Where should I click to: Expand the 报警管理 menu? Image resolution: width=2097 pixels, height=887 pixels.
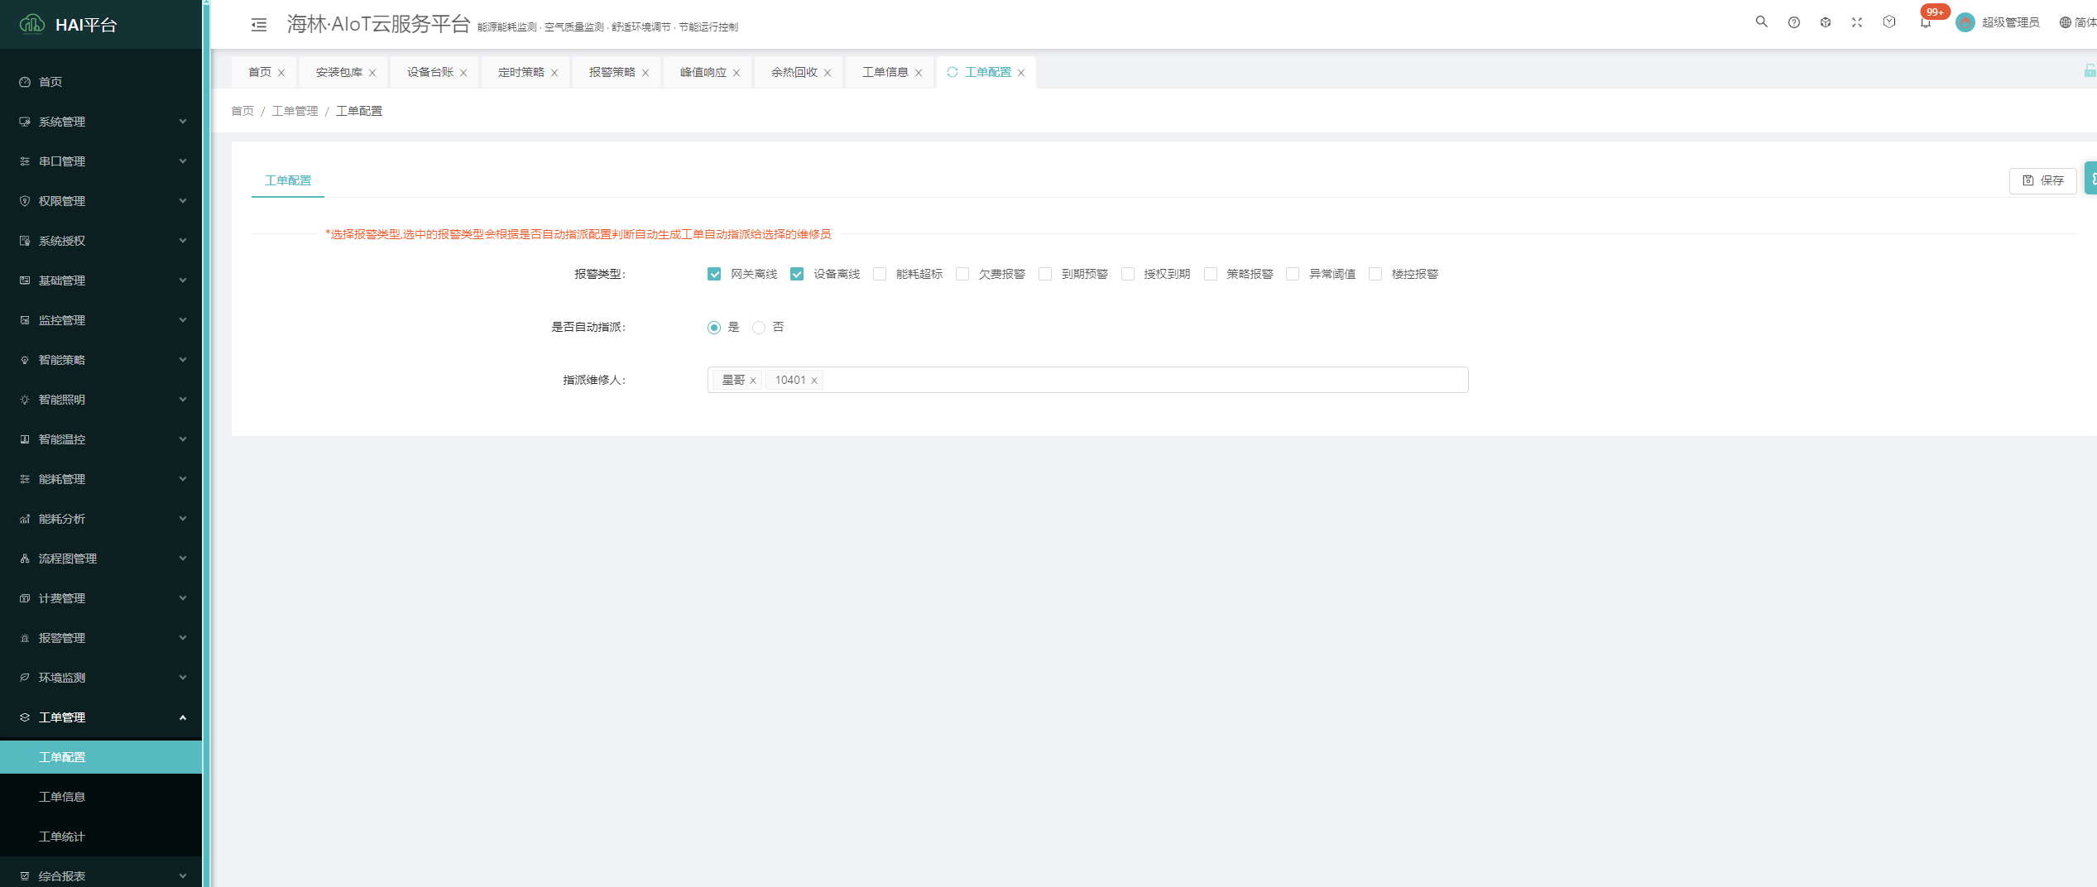101,638
